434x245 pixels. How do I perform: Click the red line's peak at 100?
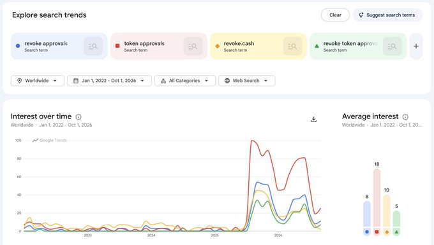(x=252, y=141)
